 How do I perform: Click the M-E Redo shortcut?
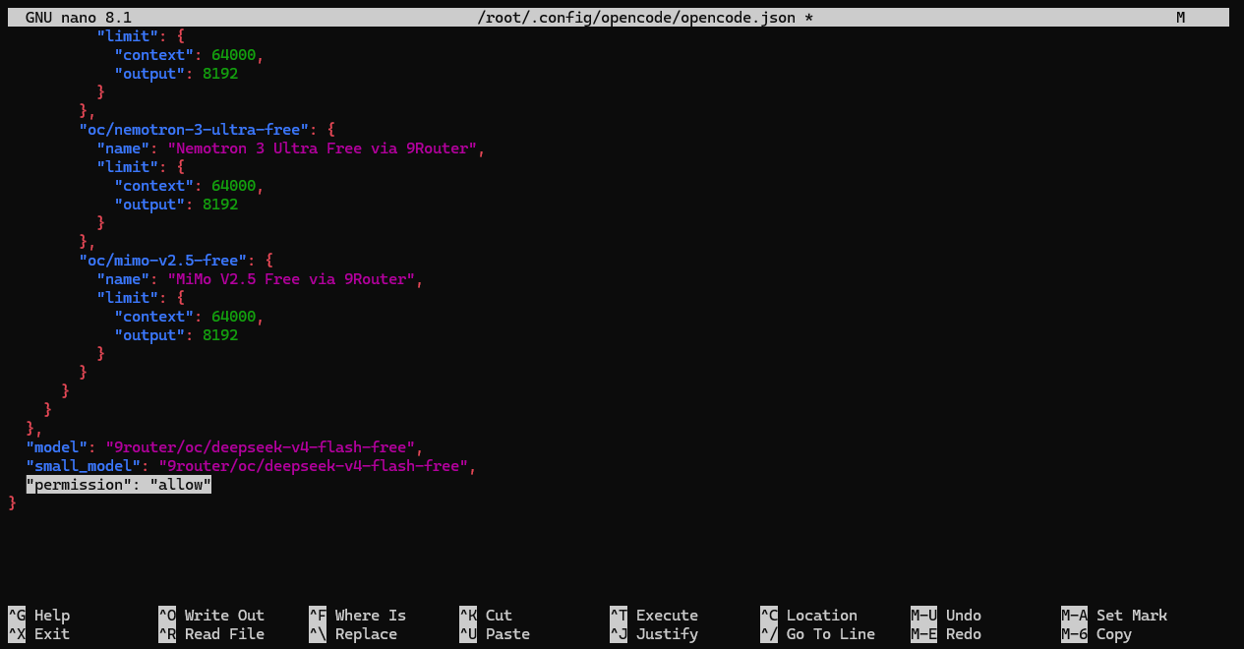point(946,634)
